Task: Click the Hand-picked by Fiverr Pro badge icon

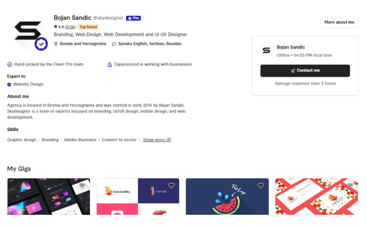Action: click(9, 64)
